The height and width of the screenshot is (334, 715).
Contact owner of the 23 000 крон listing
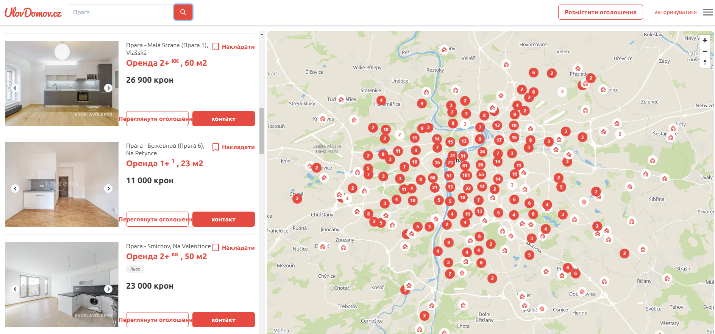tap(223, 320)
